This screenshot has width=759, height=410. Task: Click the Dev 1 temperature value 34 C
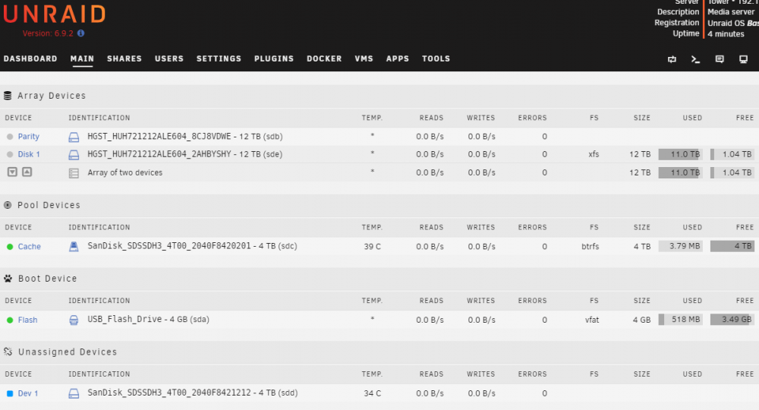coord(372,393)
